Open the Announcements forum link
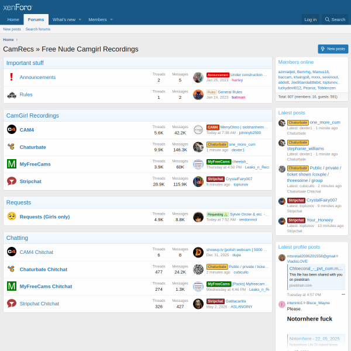The width and height of the screenshot is (351, 351). (37, 77)
